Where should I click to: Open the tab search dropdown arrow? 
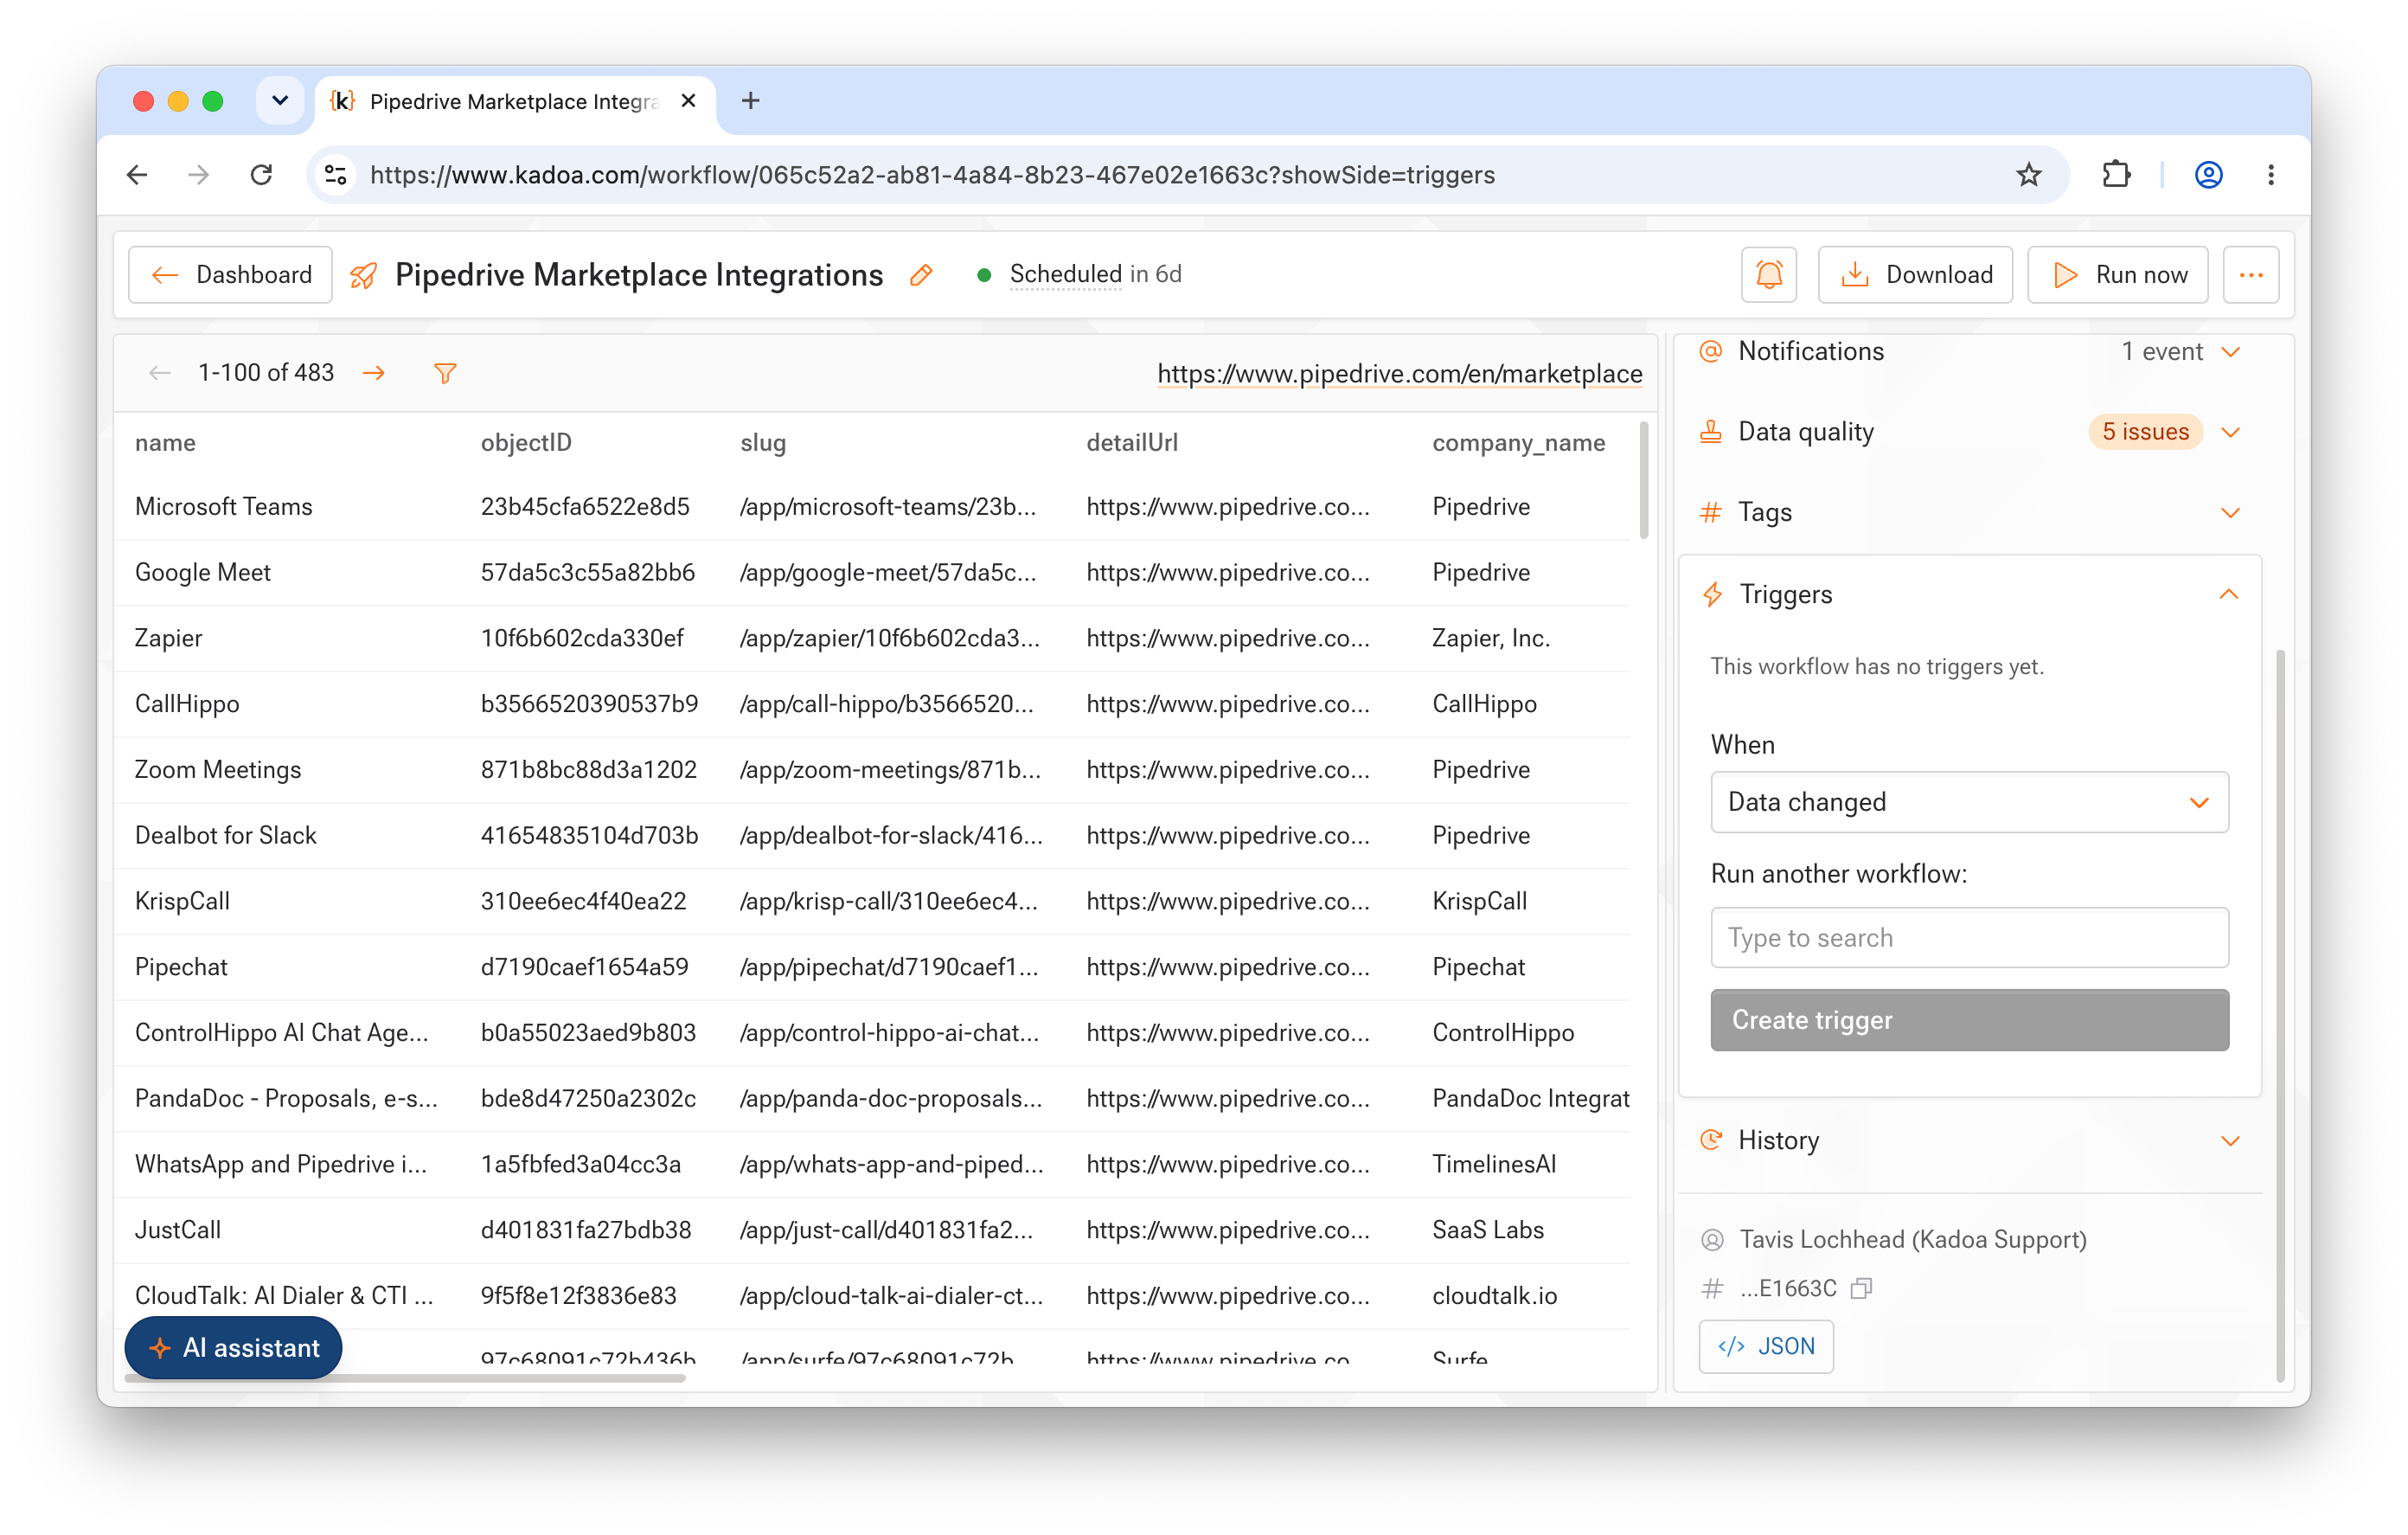(280, 101)
